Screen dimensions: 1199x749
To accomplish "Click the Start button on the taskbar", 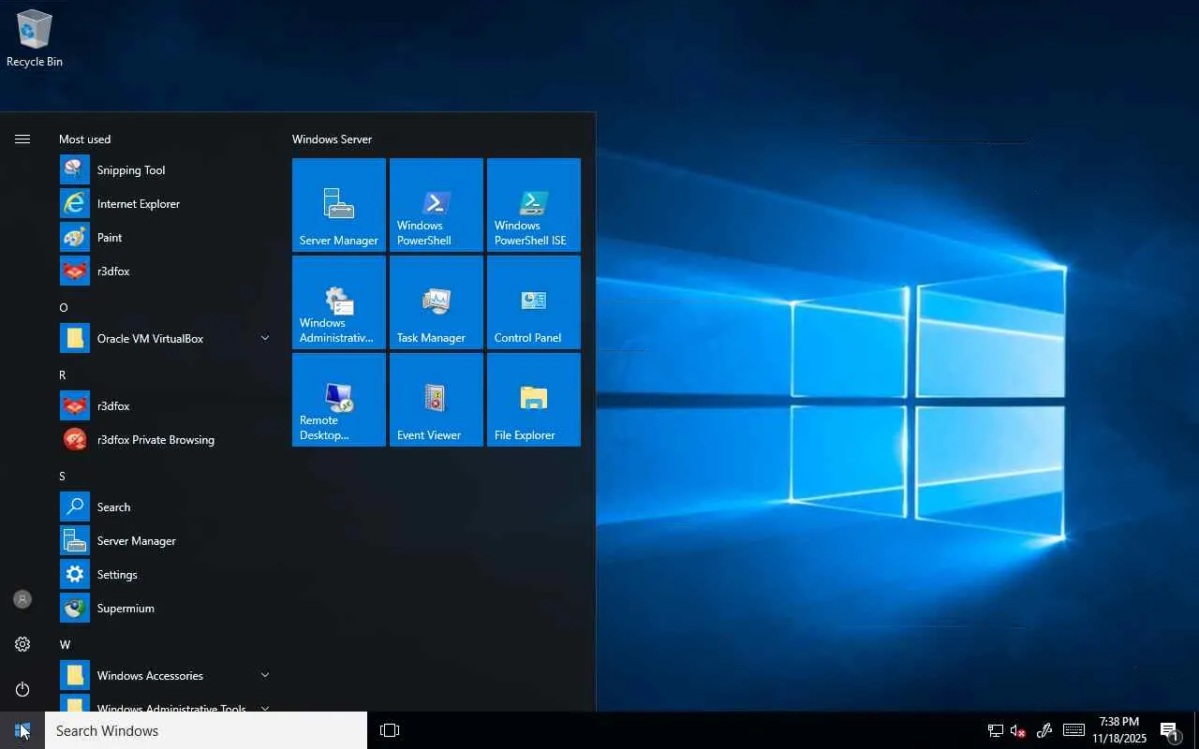I will (x=22, y=730).
